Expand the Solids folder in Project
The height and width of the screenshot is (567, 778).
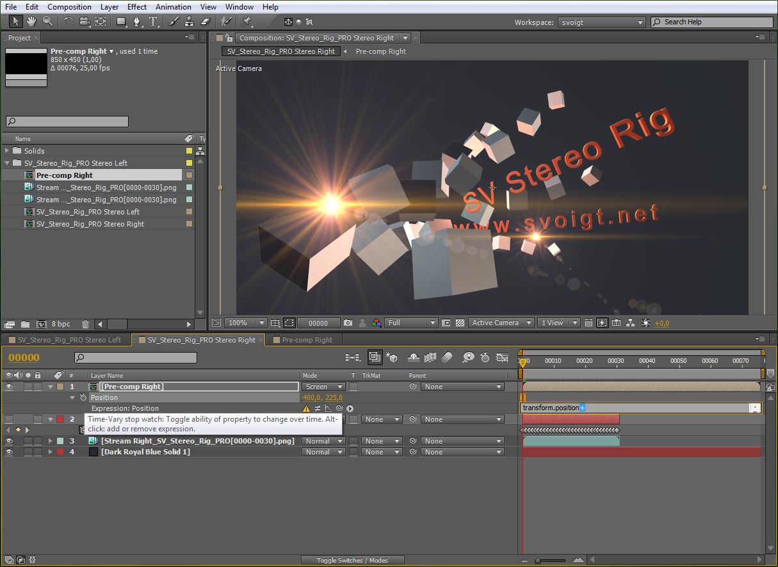(8, 151)
